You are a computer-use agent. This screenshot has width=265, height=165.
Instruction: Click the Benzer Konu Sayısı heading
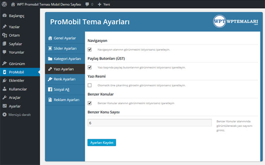104,112
